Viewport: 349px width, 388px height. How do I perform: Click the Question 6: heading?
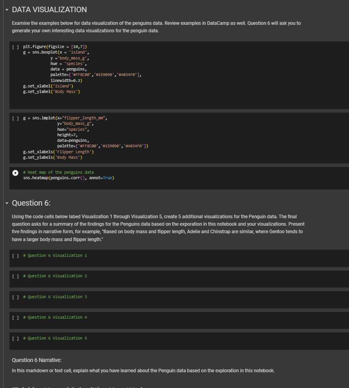(31, 203)
